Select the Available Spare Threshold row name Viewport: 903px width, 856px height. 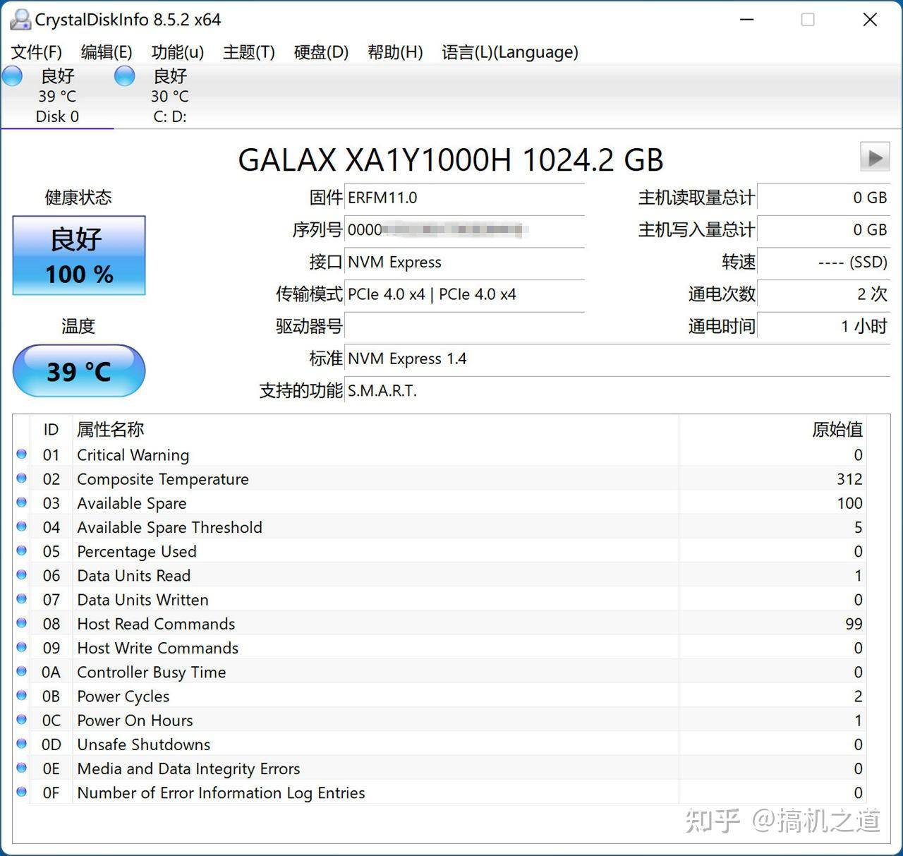click(x=169, y=527)
